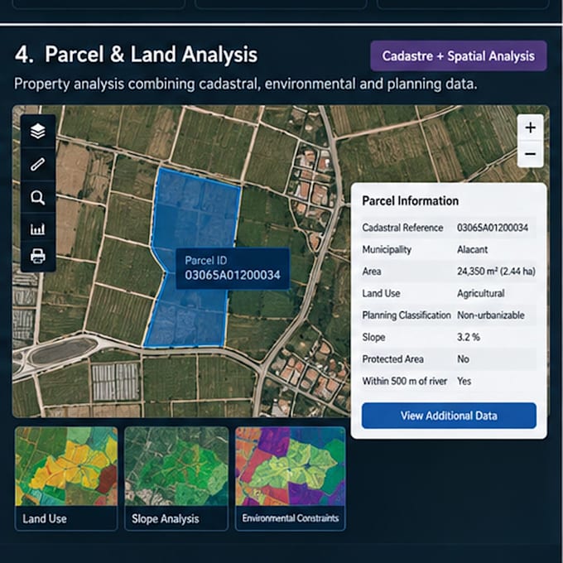Viewport: 563px width, 563px height.
Task: Select the Municipality value Alacant
Action: 472,249
